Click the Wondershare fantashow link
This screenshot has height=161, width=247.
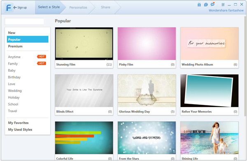coord(226,10)
